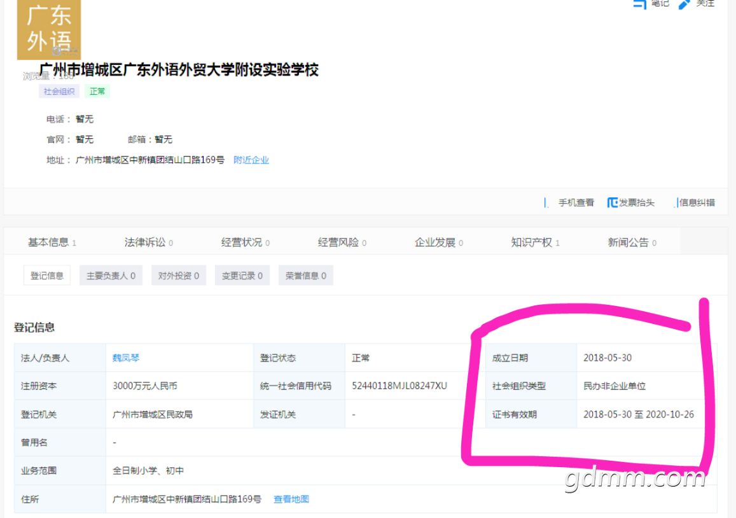Click the 社会组织 tag

59,91
